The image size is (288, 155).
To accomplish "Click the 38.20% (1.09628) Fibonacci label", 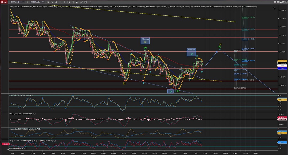I will coord(240,74).
